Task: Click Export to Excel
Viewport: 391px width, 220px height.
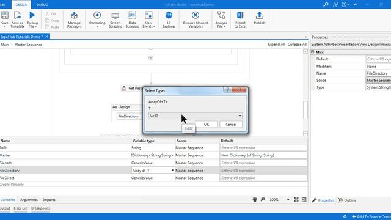Action: 240,20
